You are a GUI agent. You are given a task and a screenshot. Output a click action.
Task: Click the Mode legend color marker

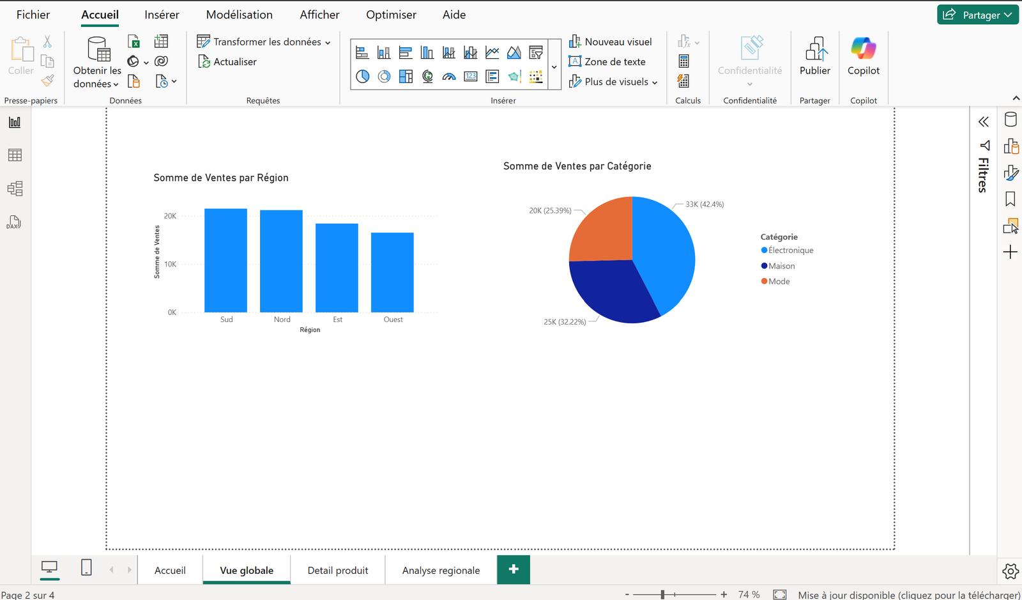tap(764, 281)
